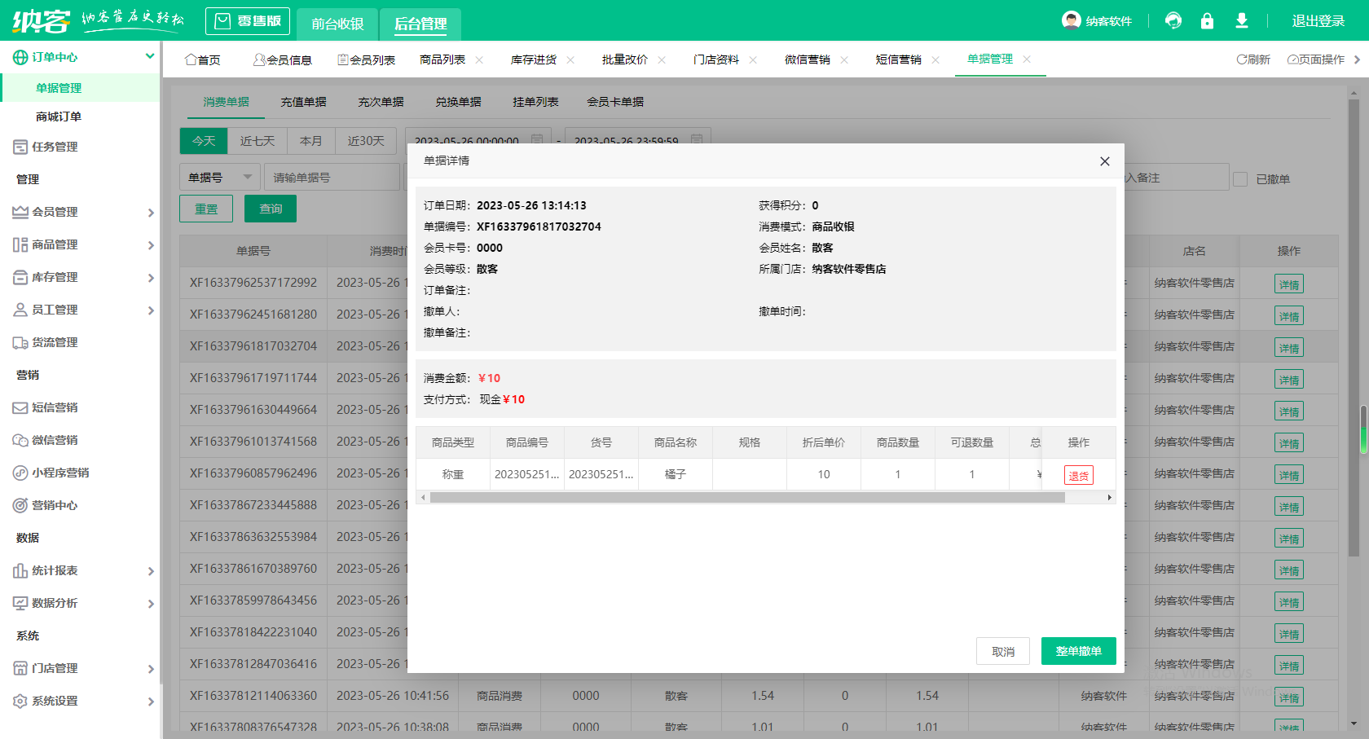Viewport: 1369px width, 739px height.
Task: Open 页面操作 page actions icon
Action: pos(1293,59)
